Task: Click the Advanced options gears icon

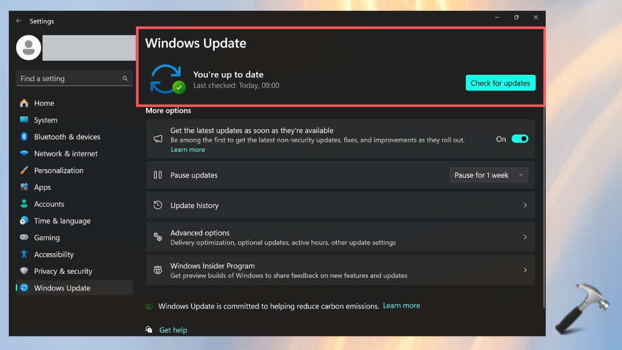Action: tap(158, 237)
